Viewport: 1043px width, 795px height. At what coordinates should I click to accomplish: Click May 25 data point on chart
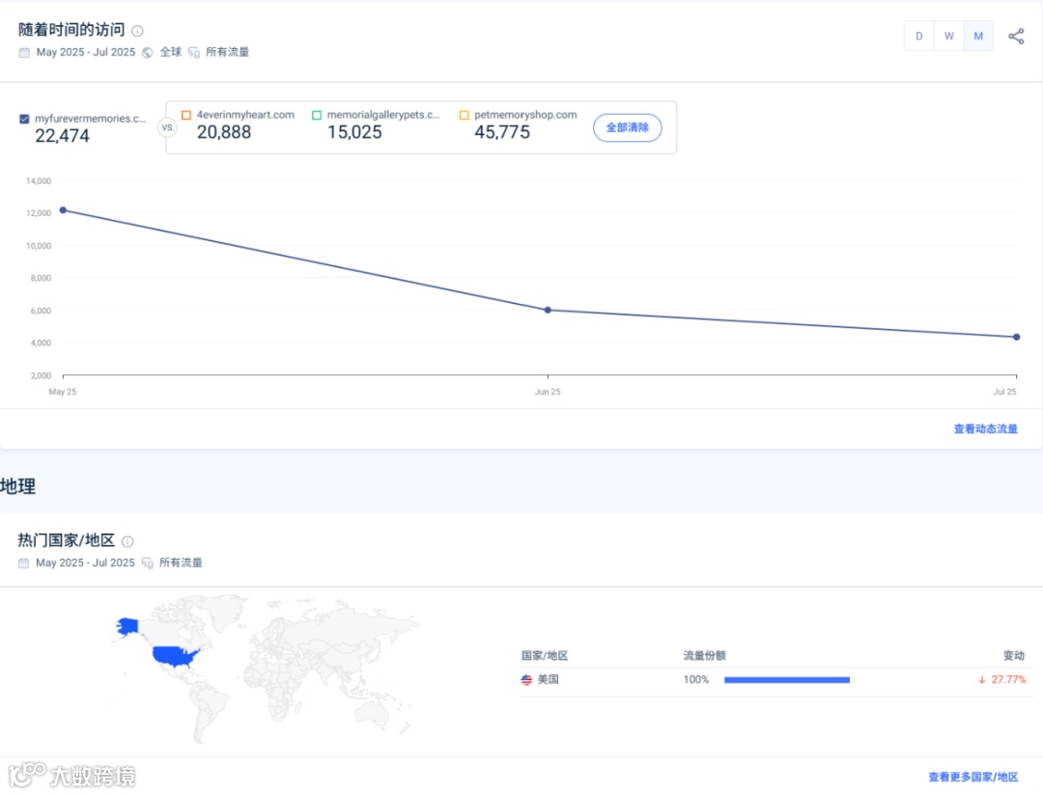tap(63, 210)
